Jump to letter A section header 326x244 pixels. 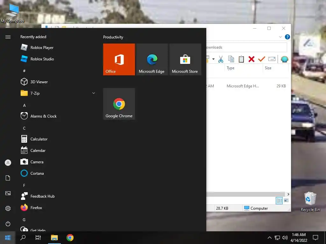(24, 105)
